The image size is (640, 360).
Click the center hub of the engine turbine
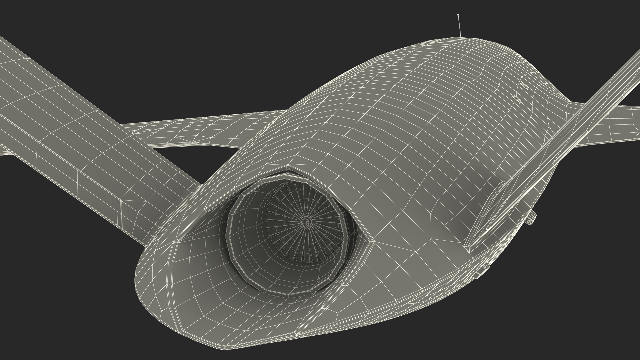(304, 221)
